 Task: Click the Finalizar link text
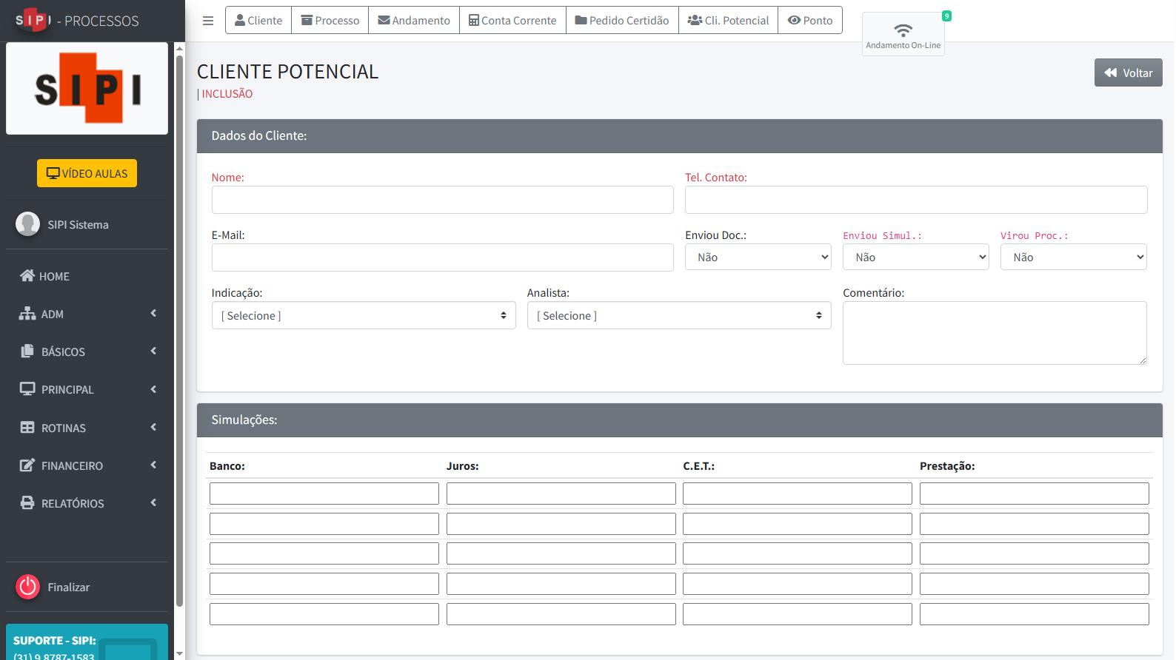[69, 587]
